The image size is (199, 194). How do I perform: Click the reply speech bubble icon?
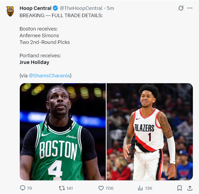(23, 188)
